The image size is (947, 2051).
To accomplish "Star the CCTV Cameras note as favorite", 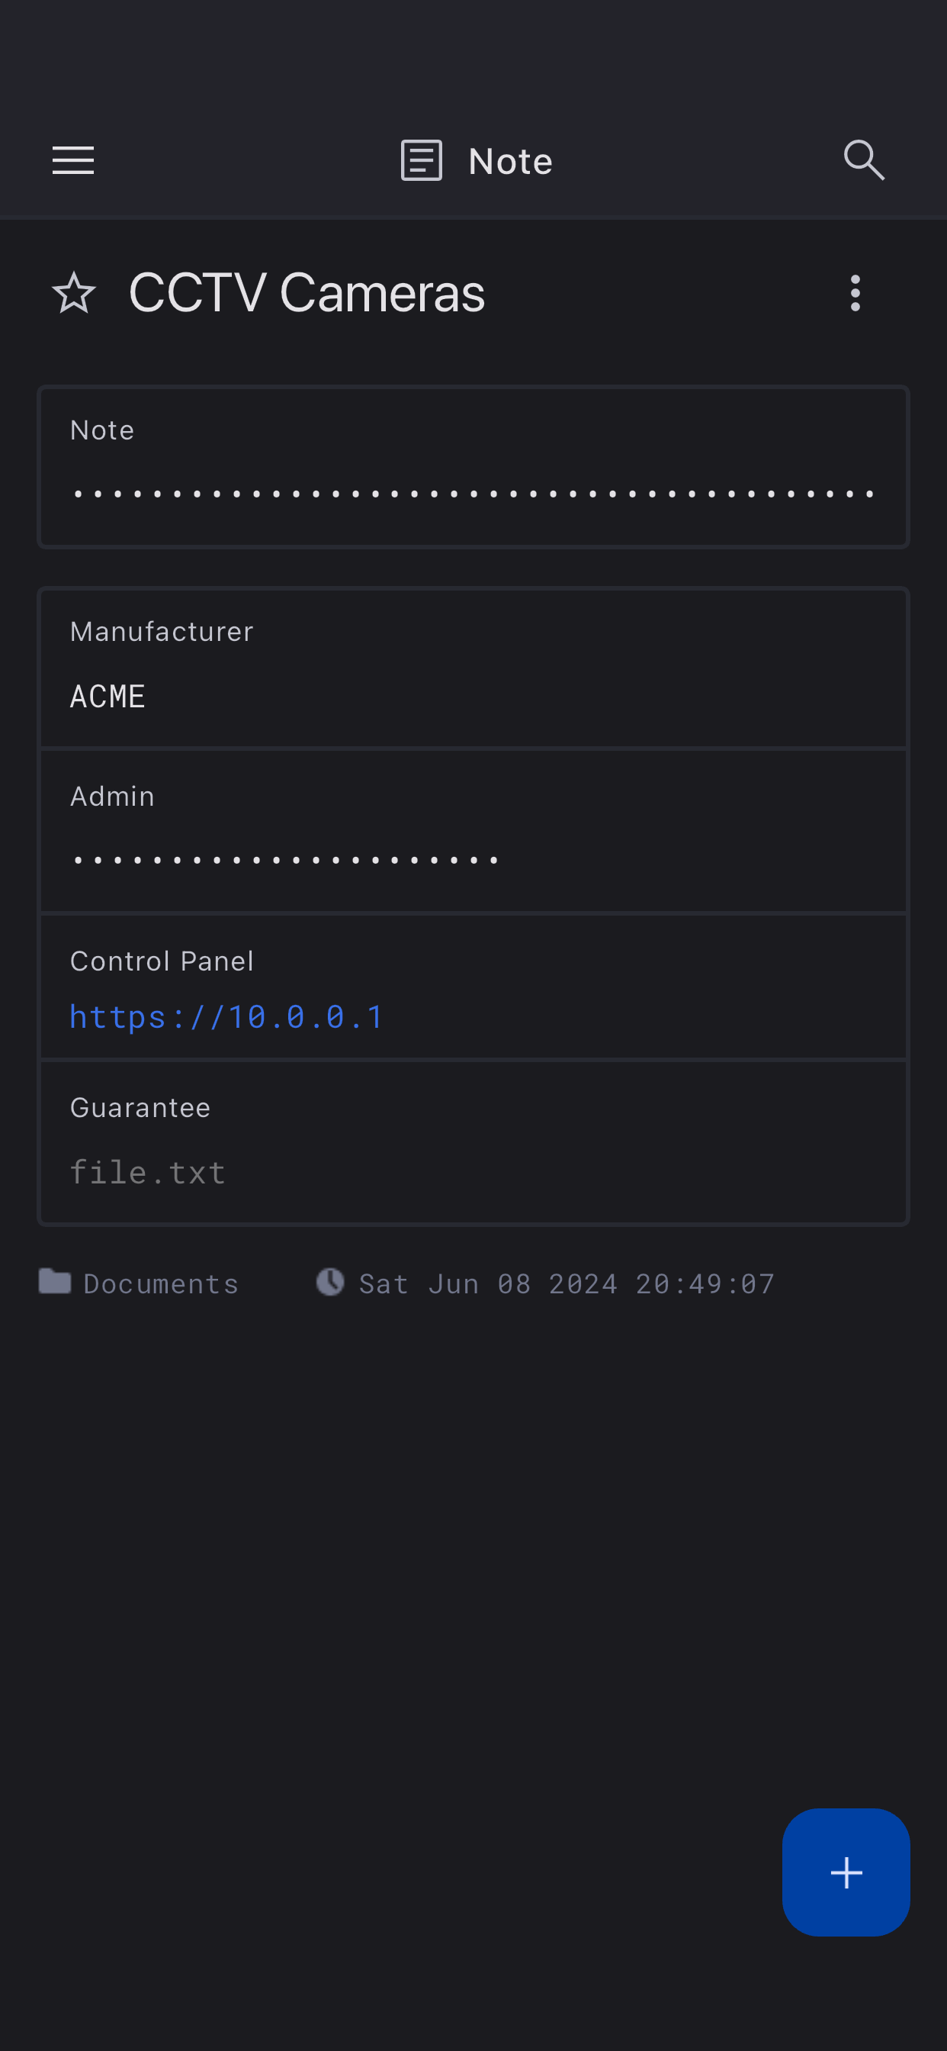I will 74,293.
